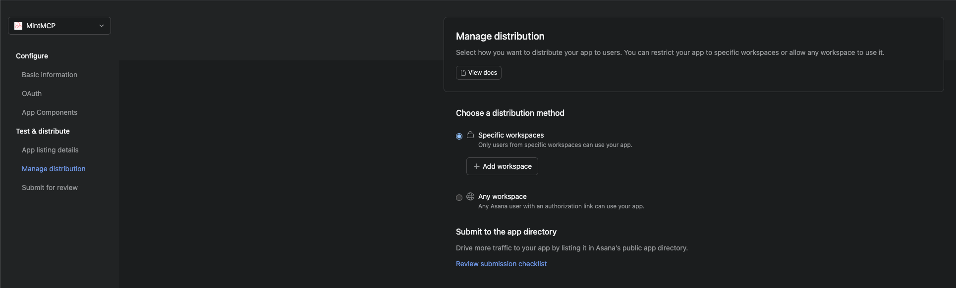
Task: Navigate to App Components
Action: [50, 112]
